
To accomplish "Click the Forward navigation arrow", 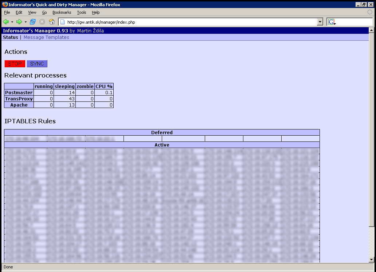I will (19, 22).
